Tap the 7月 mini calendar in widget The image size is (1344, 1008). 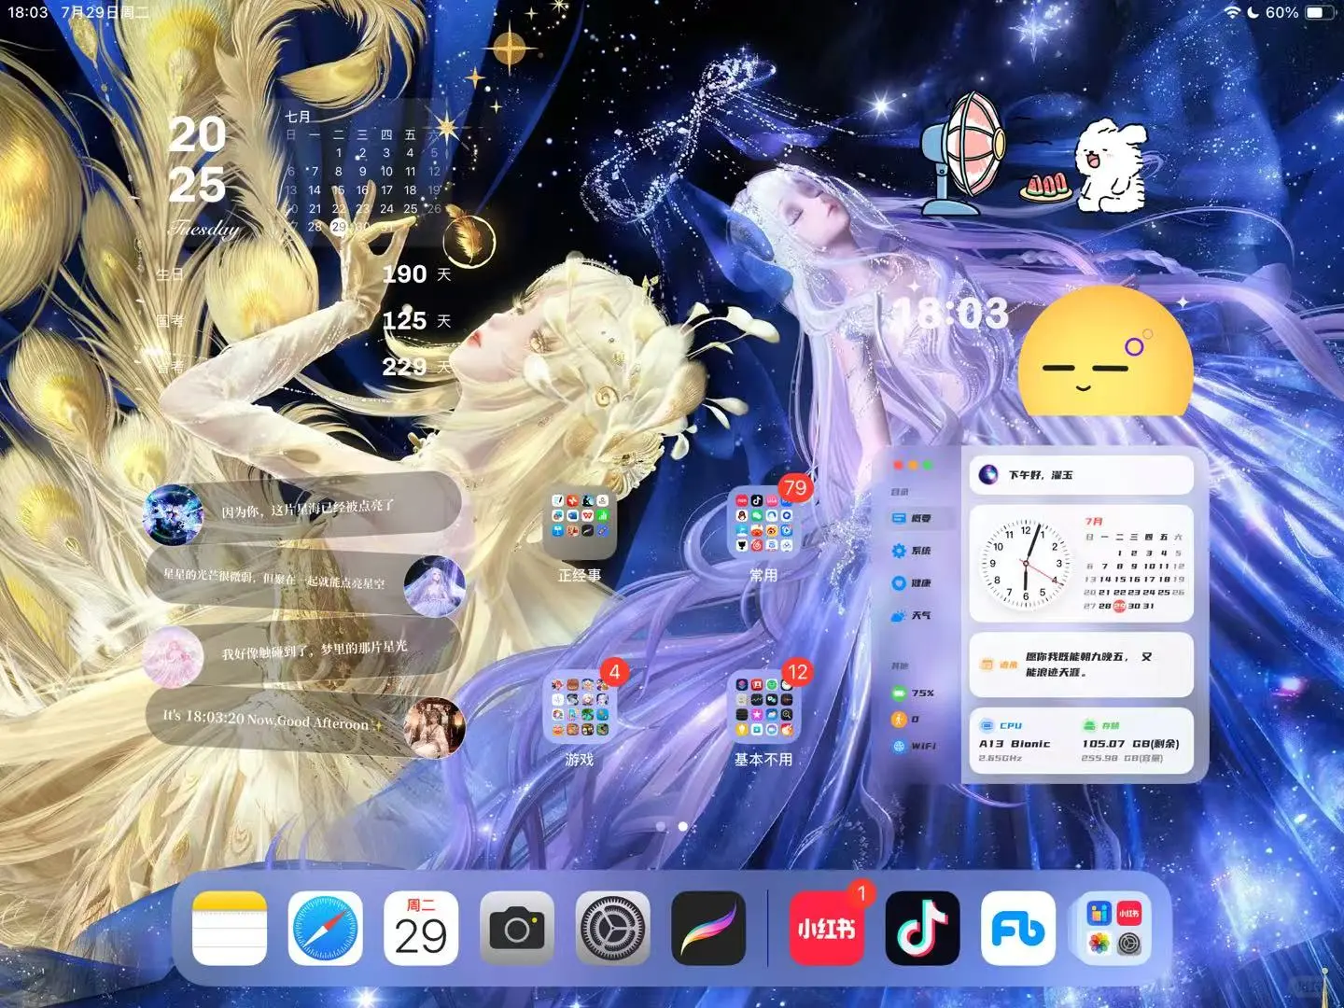[x=1134, y=564]
